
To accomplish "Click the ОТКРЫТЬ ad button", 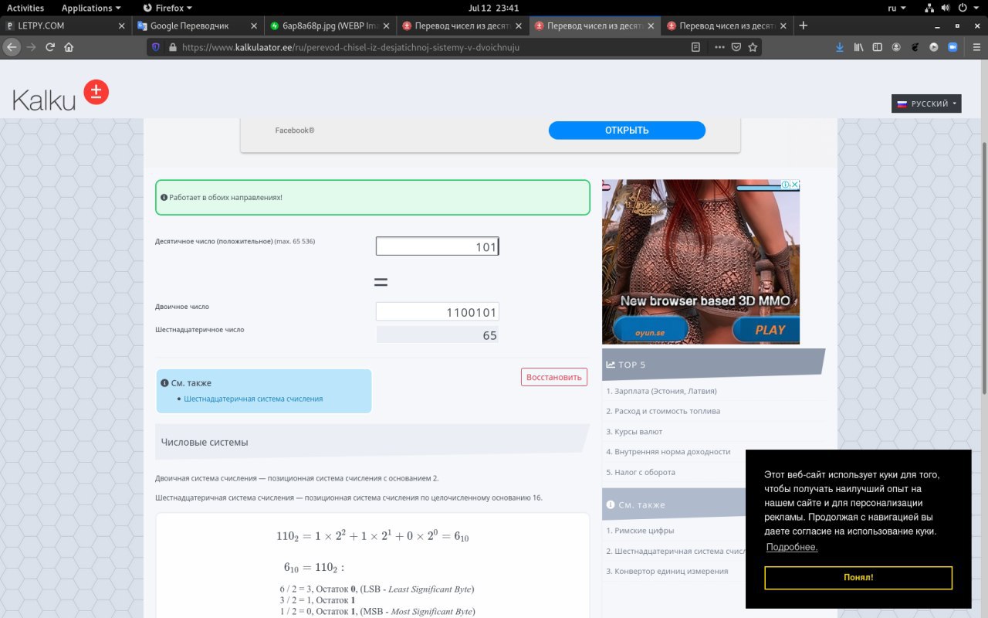I will [x=627, y=130].
